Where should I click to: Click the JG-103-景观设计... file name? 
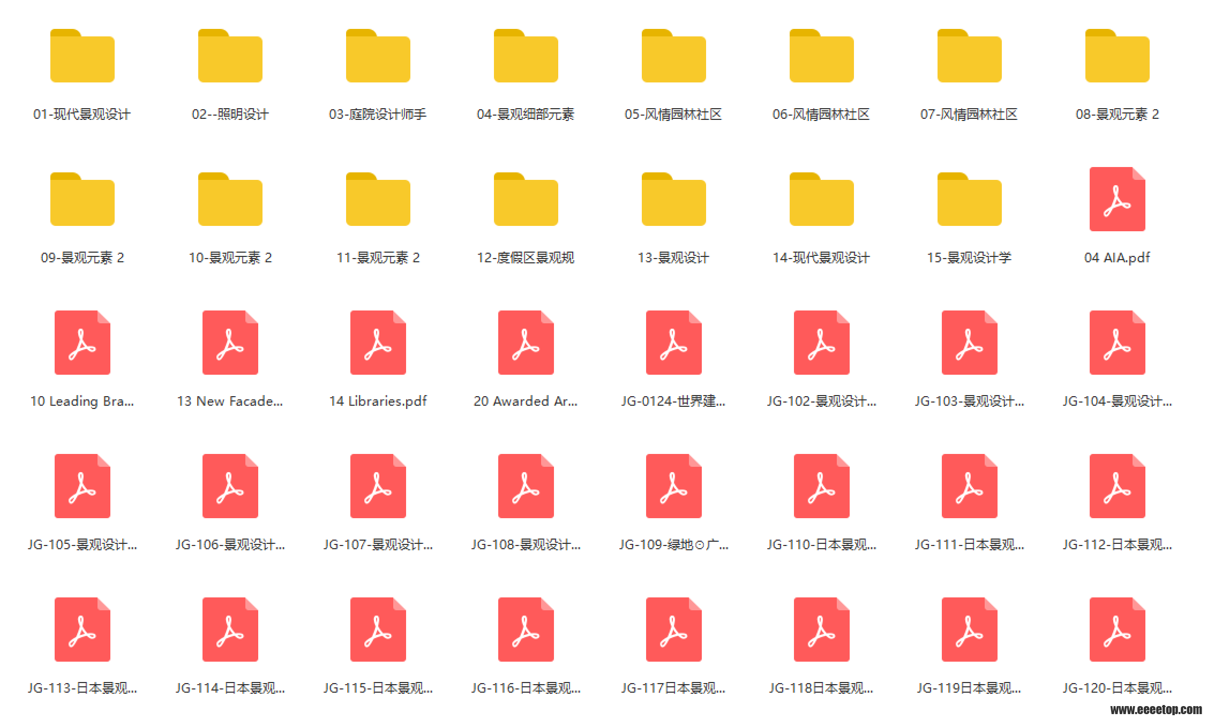pos(969,401)
